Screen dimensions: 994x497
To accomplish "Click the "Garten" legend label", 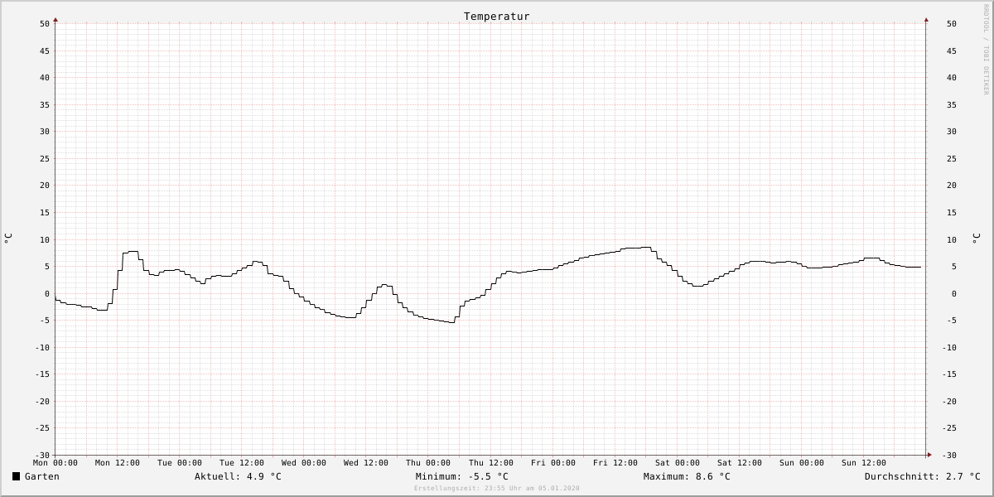I will tap(42, 476).
